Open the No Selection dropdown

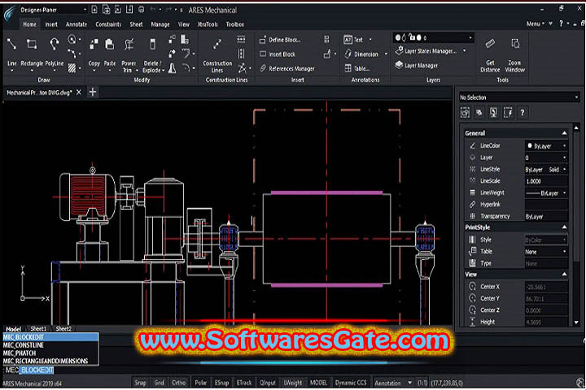click(x=519, y=97)
